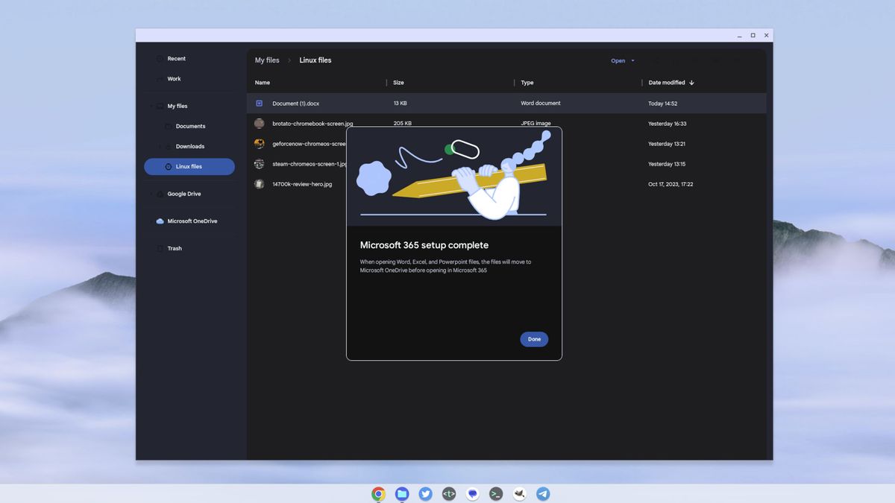Open Trash in the sidebar
895x503 pixels.
click(175, 249)
